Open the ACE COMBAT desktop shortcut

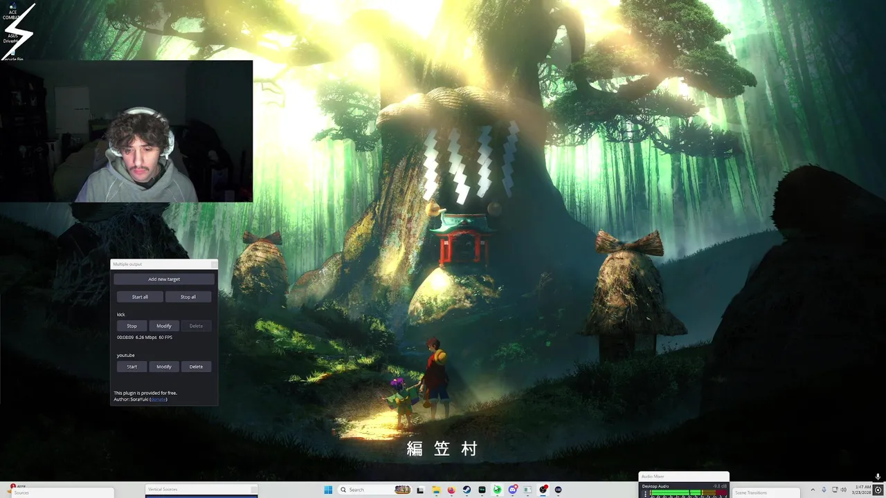click(x=12, y=10)
